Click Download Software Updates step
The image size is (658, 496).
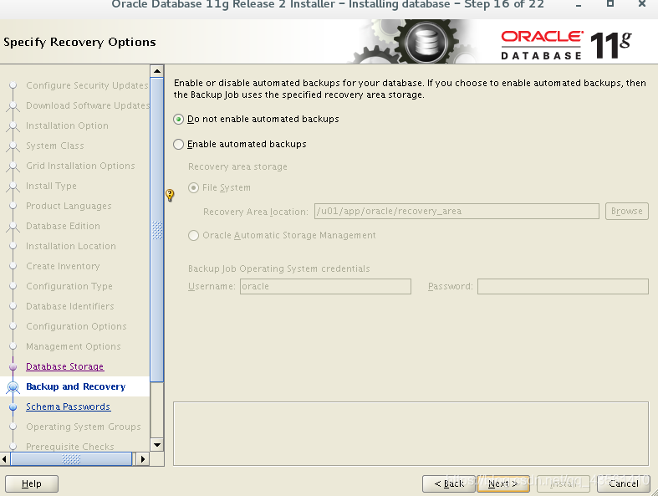point(88,106)
